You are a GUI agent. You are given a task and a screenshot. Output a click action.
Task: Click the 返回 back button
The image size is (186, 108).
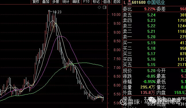point(117,2)
